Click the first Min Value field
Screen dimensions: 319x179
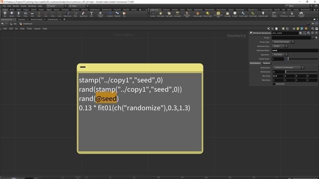(x=278, y=76)
